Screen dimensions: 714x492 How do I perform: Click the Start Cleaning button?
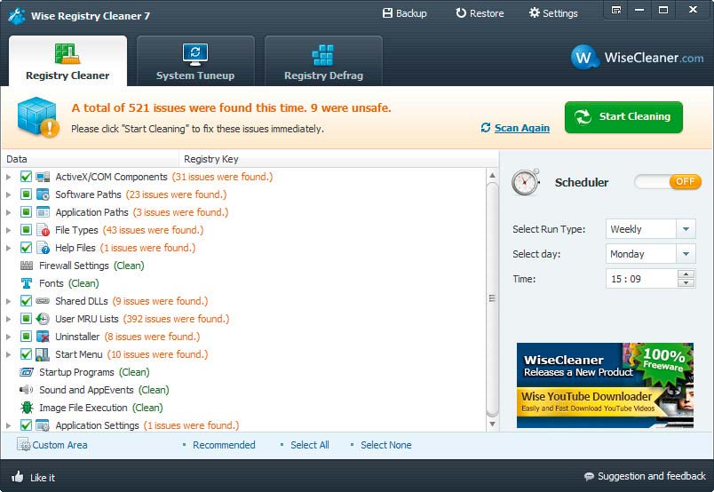point(623,117)
